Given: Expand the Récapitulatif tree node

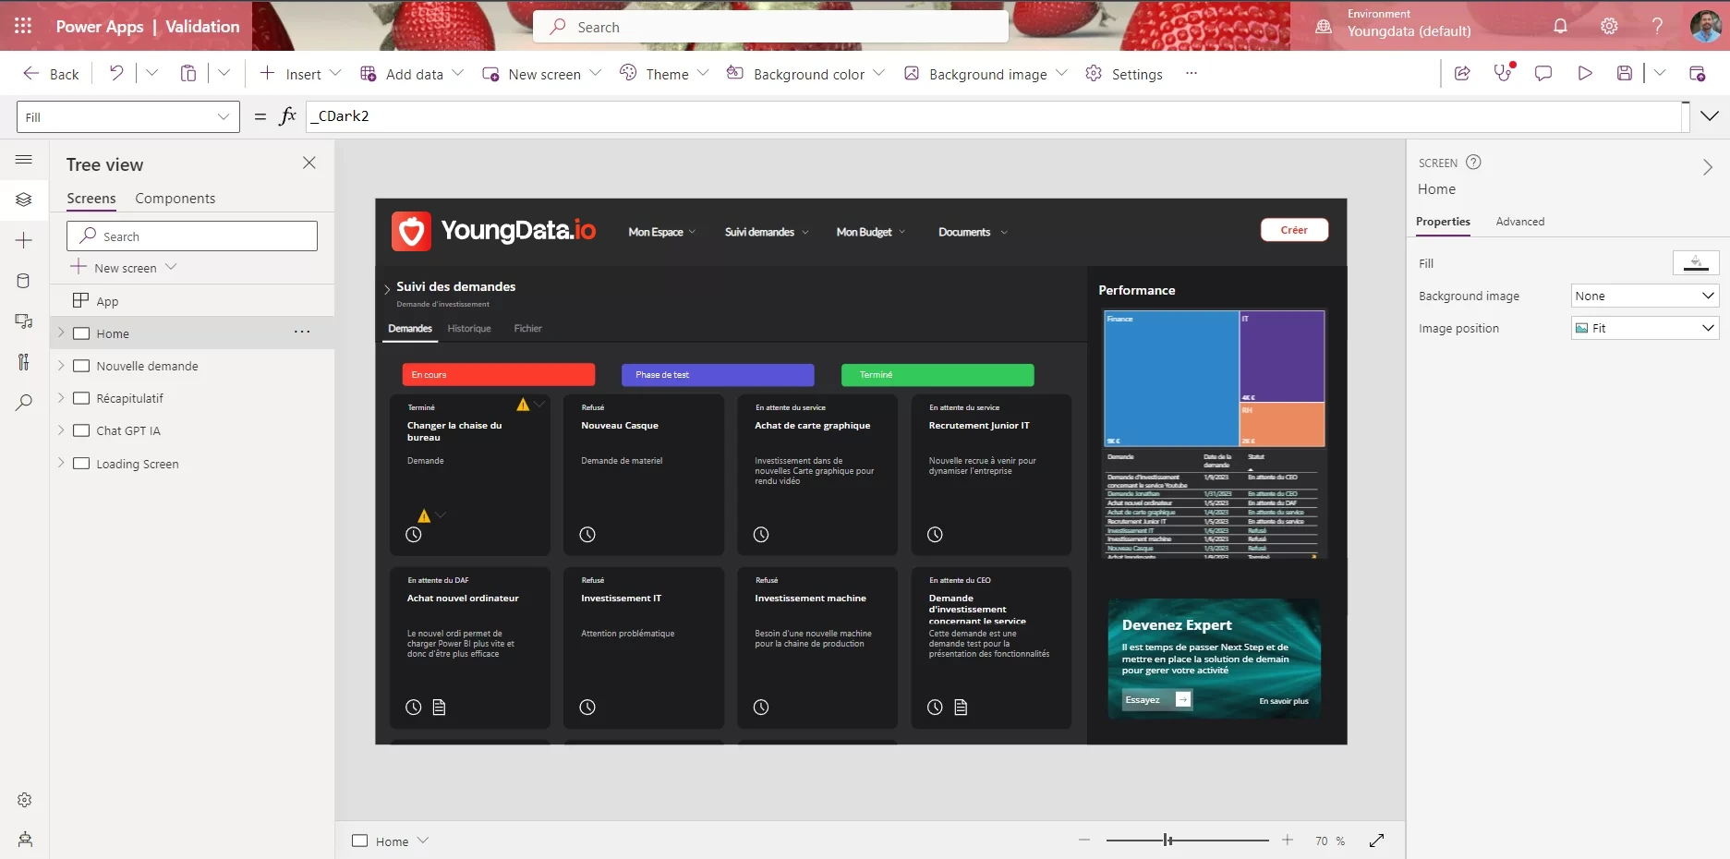Looking at the screenshot, I should point(61,397).
